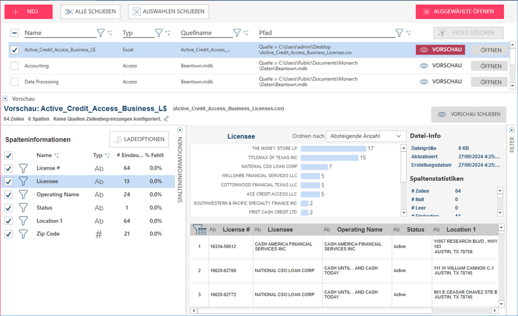518x316 pixels.
Task: Click the pencil icon to edit row limits
Action: point(166,119)
